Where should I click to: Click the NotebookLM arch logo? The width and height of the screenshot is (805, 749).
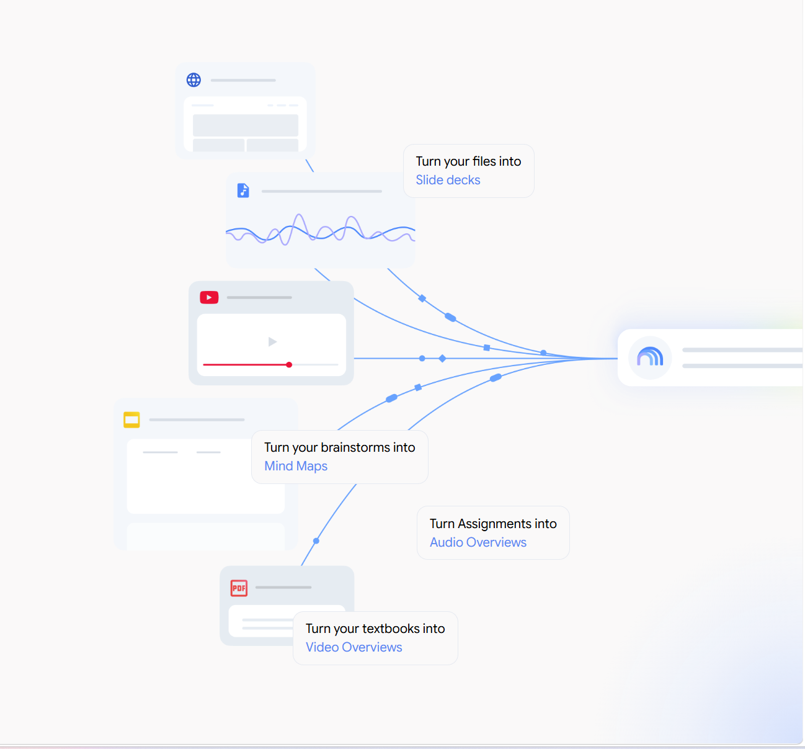coord(650,357)
